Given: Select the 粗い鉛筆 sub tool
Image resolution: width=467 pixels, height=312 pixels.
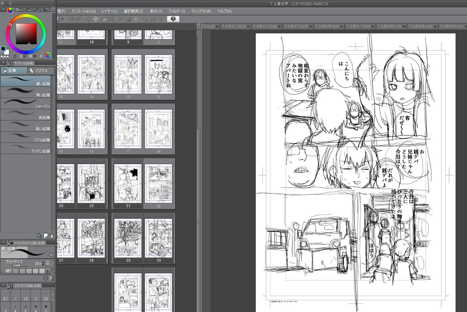Looking at the screenshot, I should [26, 126].
